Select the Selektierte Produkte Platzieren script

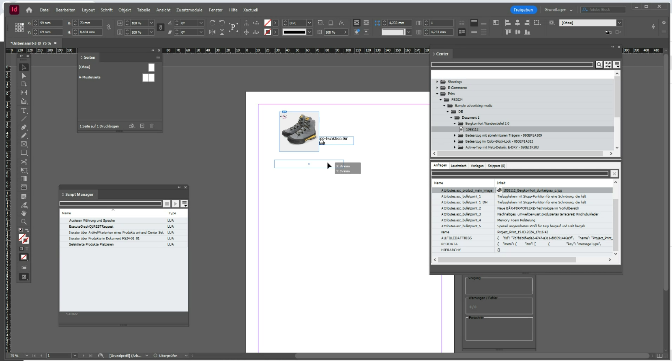pyautogui.click(x=91, y=244)
